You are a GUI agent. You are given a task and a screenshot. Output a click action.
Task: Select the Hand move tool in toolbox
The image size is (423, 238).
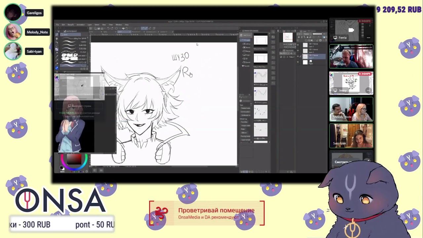57,38
